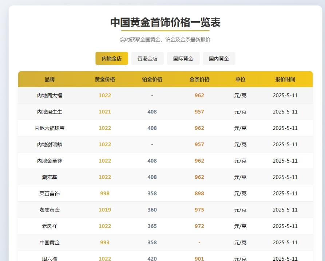The width and height of the screenshot is (325, 261).
Task: Click gold bar price 957 for 内地谢瑞麟
Action: 199,144
